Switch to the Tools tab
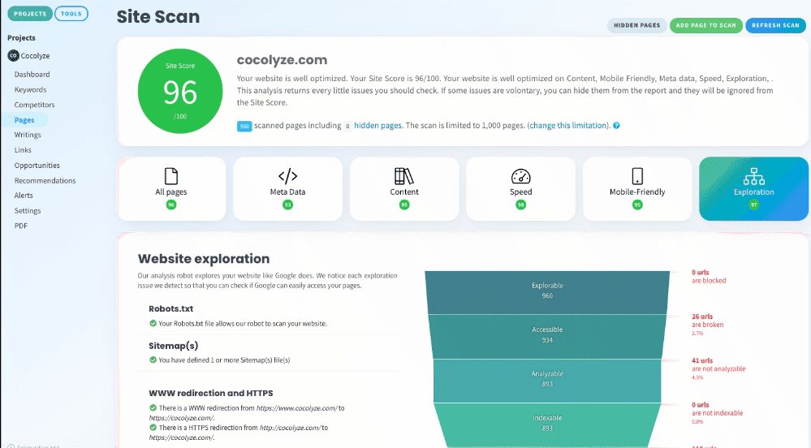 coord(71,14)
